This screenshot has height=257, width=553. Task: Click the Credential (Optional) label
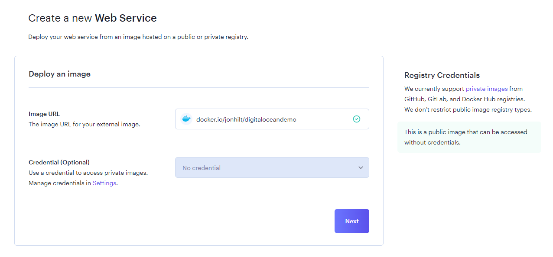click(x=59, y=162)
